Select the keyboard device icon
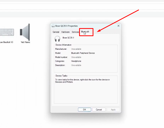 point(7,32)
